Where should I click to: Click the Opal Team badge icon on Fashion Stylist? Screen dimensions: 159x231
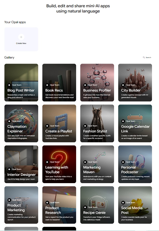(85, 126)
